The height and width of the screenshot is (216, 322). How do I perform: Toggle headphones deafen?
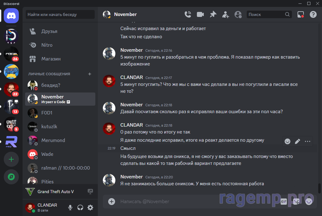pos(80,208)
